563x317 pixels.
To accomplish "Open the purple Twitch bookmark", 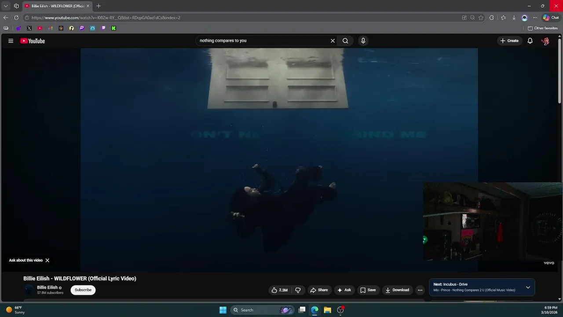I will (x=103, y=28).
